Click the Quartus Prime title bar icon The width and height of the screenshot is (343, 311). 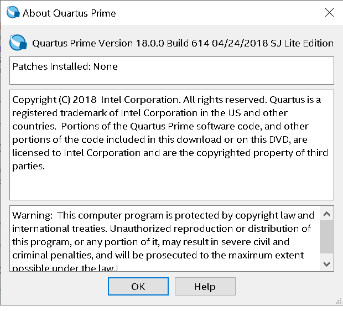click(x=13, y=12)
